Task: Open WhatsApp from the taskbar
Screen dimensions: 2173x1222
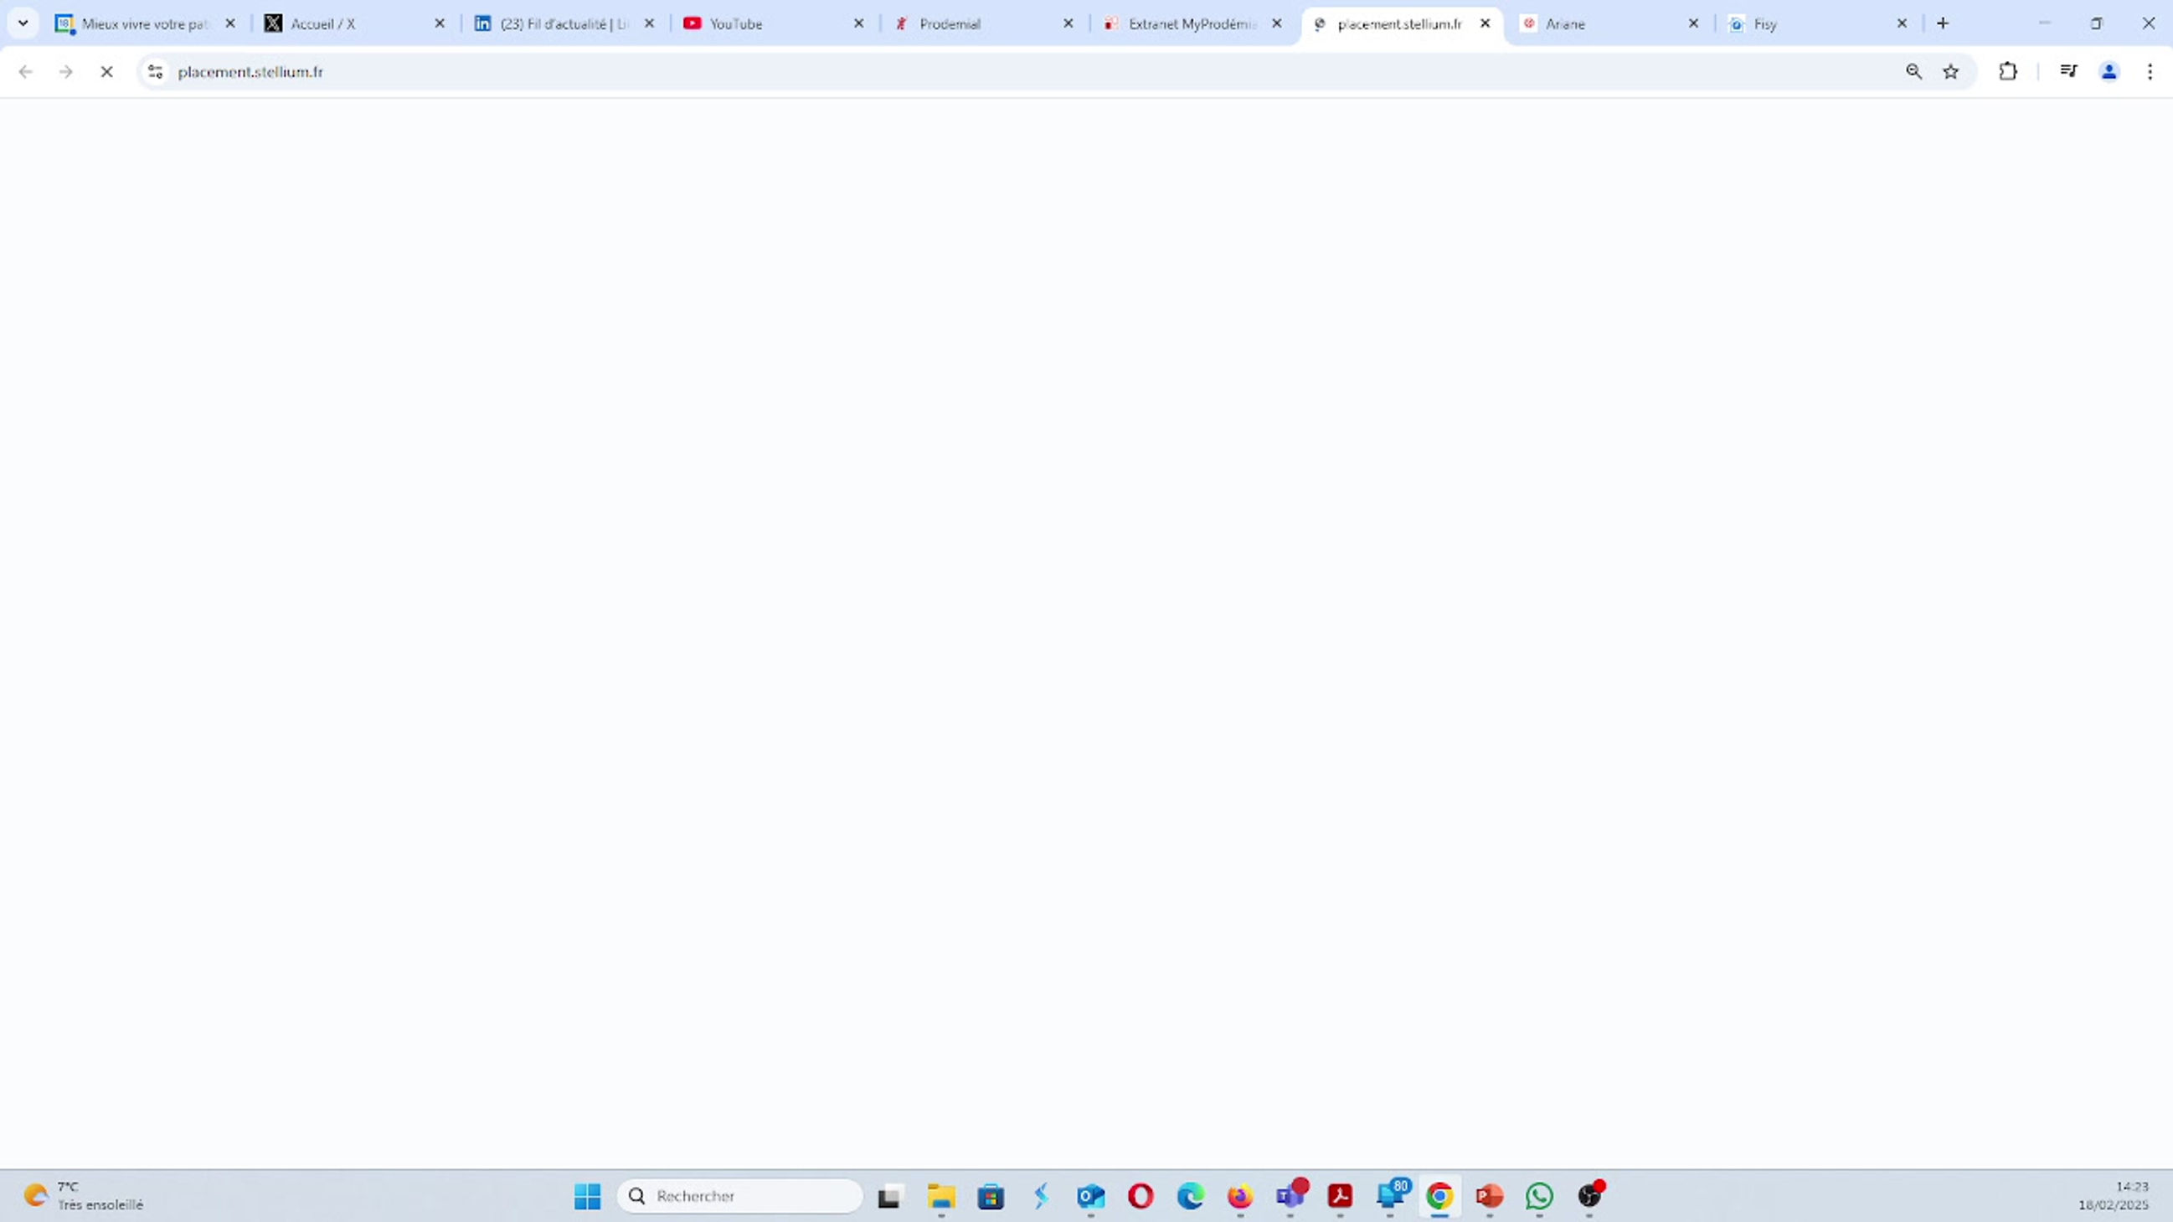Action: click(x=1538, y=1196)
